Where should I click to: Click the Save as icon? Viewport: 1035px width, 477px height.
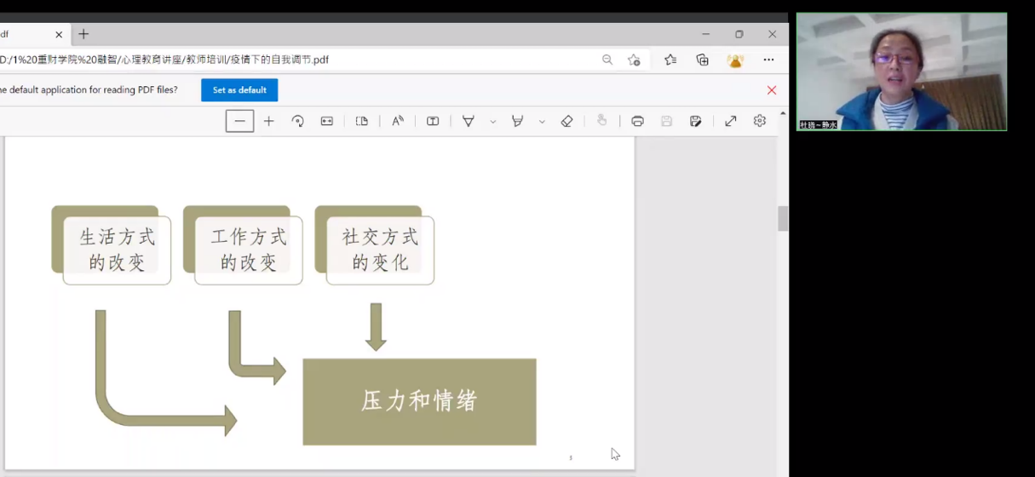click(x=696, y=121)
